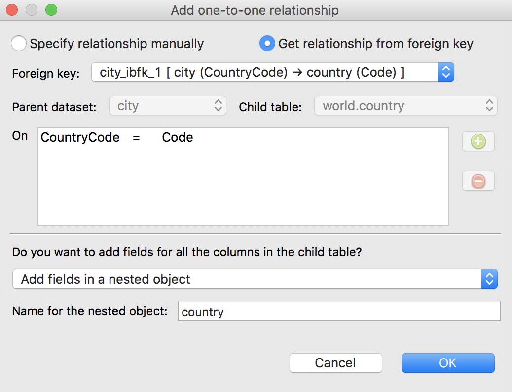The image size is (512, 392).
Task: Select the CountryCode = Code condition row
Action: tap(243, 137)
